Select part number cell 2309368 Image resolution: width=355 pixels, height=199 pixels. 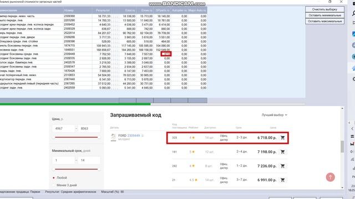78,16
